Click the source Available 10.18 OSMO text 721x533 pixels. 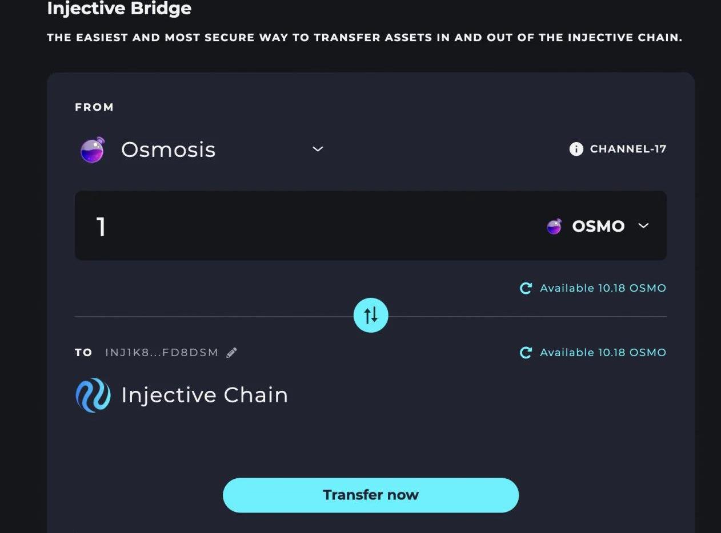tap(603, 288)
